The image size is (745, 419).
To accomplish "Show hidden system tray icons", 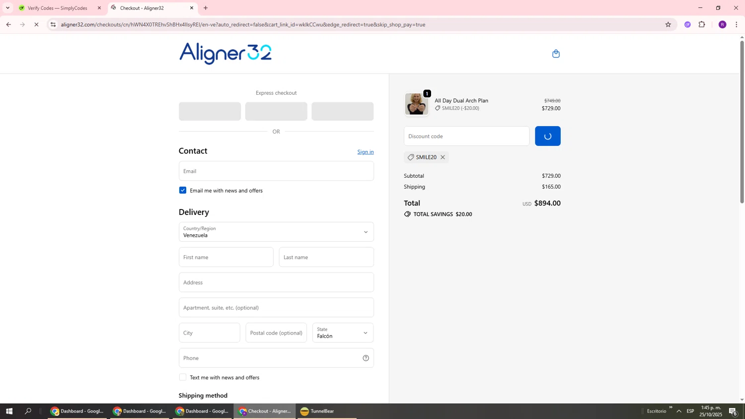I will pyautogui.click(x=679, y=411).
